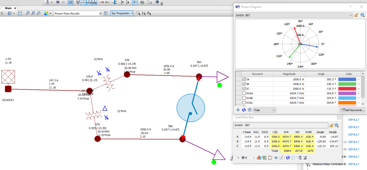The width and height of the screenshot is (367, 170).
Task: Click the Total kVA value 20804
Action: point(286,151)
